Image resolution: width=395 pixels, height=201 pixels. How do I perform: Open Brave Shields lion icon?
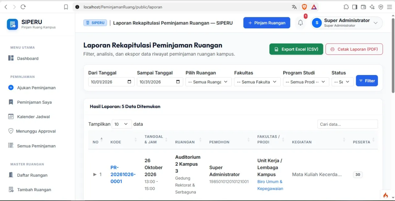(x=304, y=7)
